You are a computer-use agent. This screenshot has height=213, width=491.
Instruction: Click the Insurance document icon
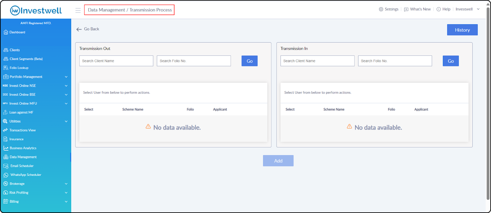[6, 139]
